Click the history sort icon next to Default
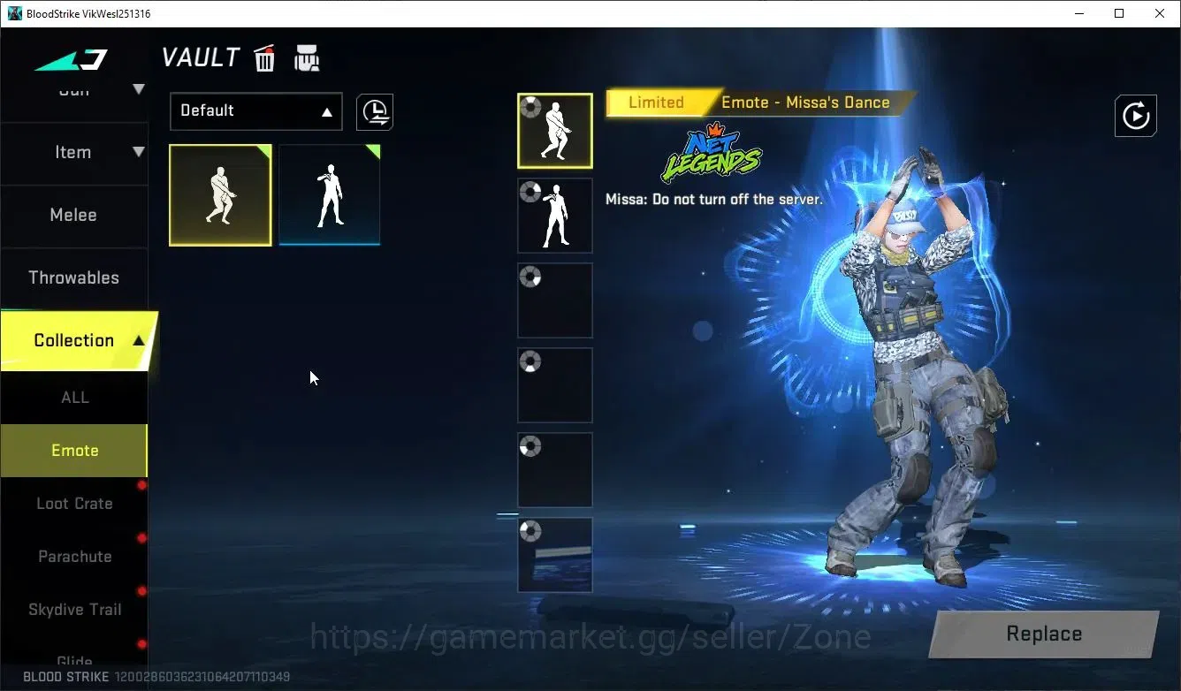 click(375, 112)
